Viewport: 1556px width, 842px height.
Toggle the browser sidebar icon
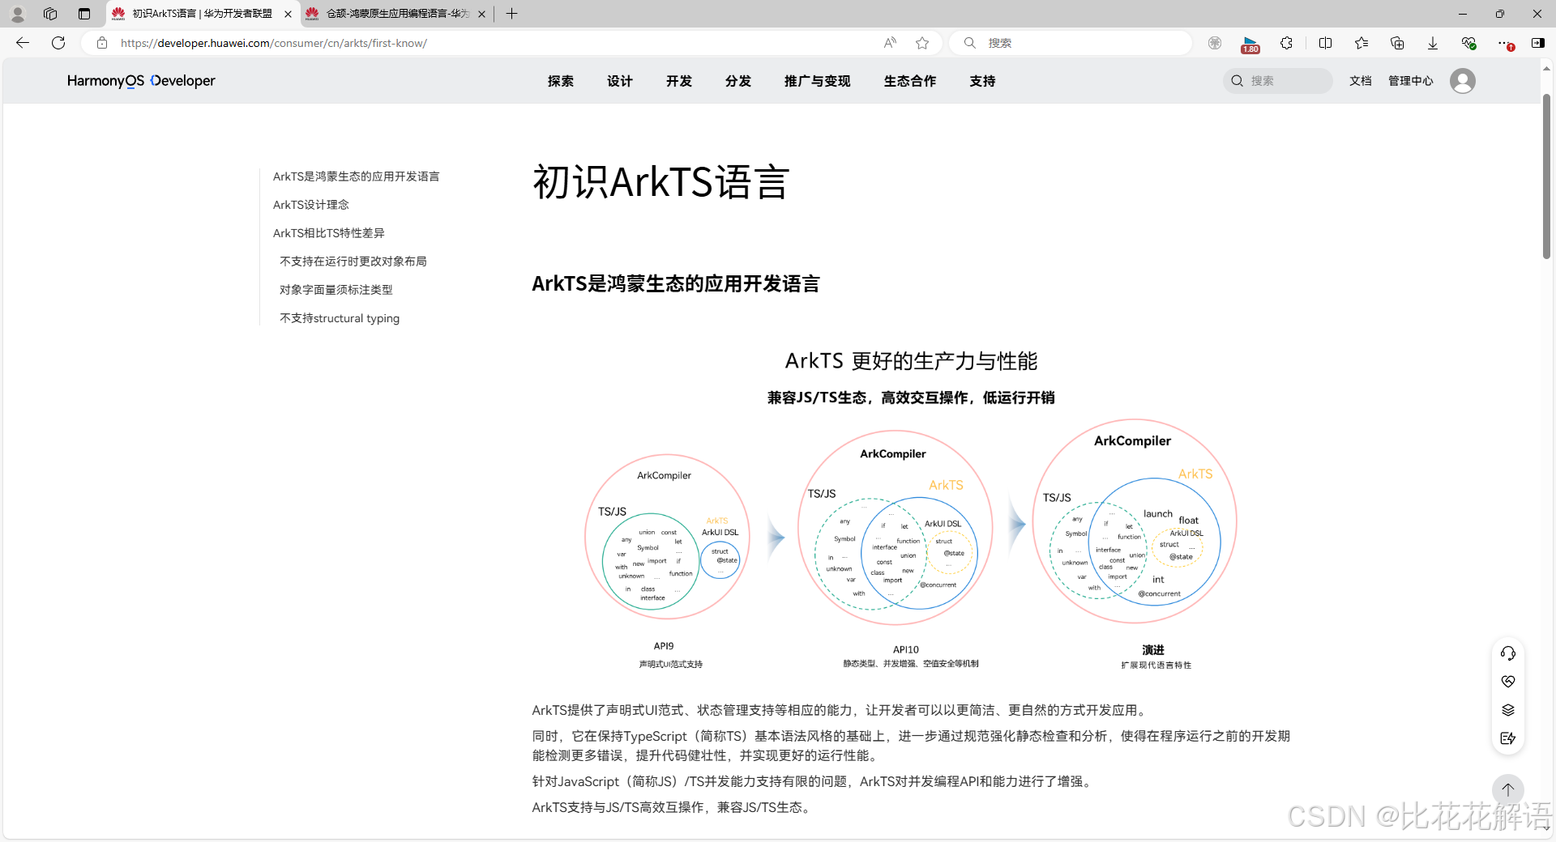[1538, 43]
